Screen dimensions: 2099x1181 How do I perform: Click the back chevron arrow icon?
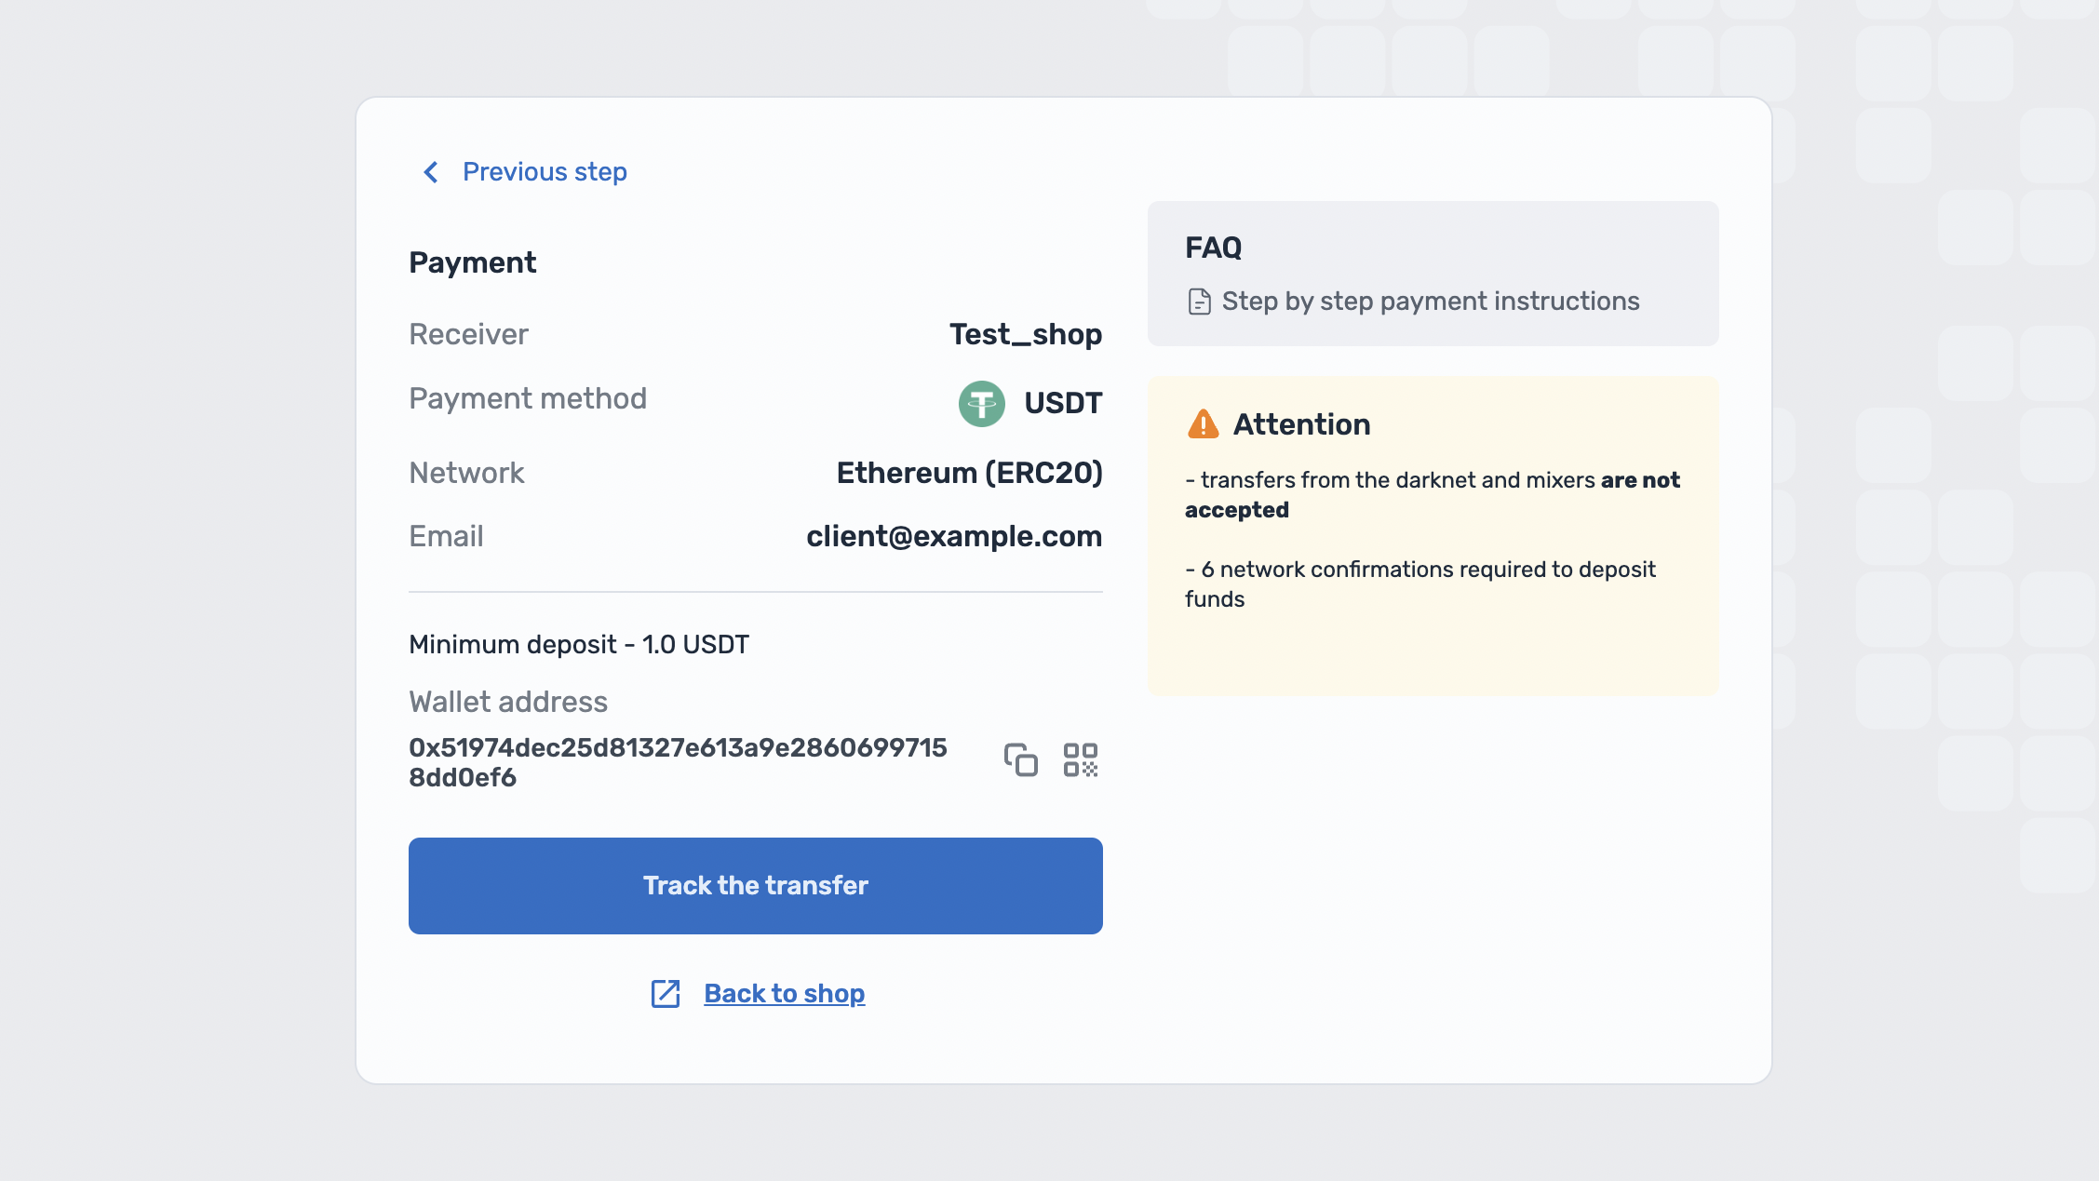(431, 172)
